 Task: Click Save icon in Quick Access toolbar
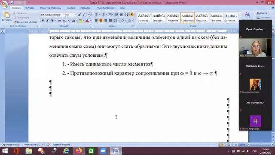tap(12, 3)
